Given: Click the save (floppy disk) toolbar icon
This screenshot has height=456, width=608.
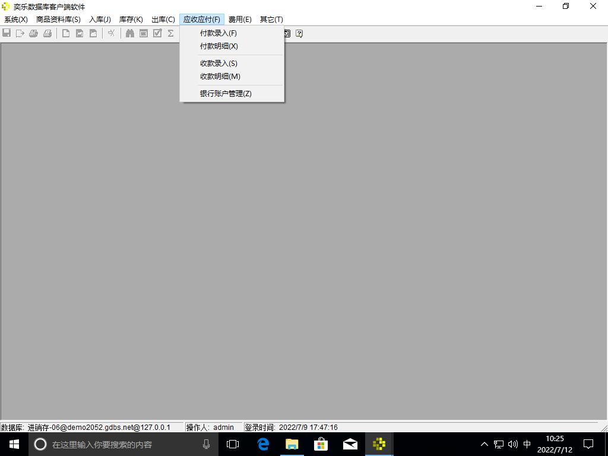Looking at the screenshot, I should pyautogui.click(x=7, y=33).
